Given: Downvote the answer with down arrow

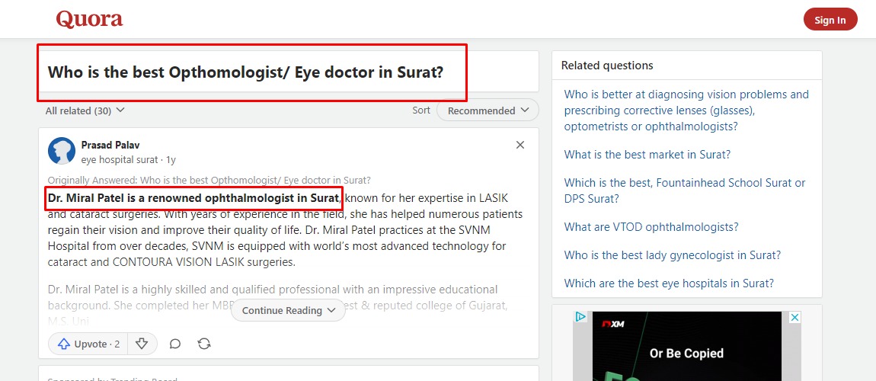Looking at the screenshot, I should pos(142,344).
